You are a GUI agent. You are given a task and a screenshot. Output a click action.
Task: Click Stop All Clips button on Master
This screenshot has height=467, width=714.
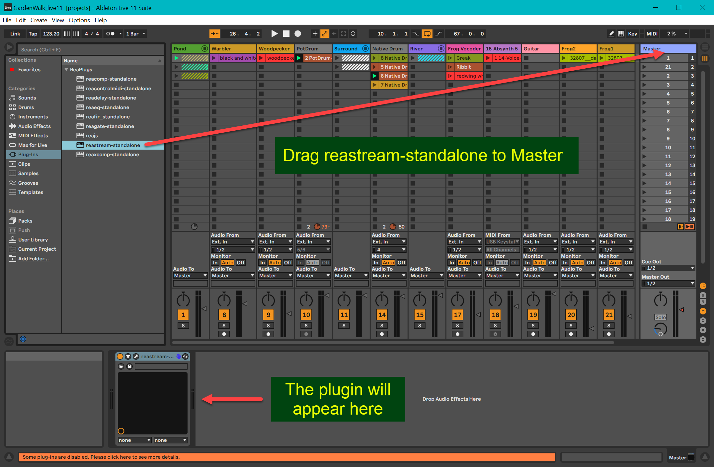coord(645,227)
